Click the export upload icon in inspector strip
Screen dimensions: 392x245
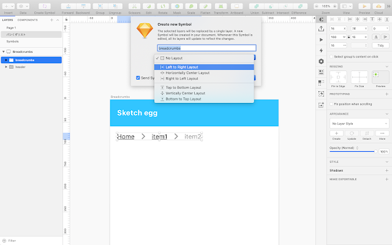coord(321,29)
